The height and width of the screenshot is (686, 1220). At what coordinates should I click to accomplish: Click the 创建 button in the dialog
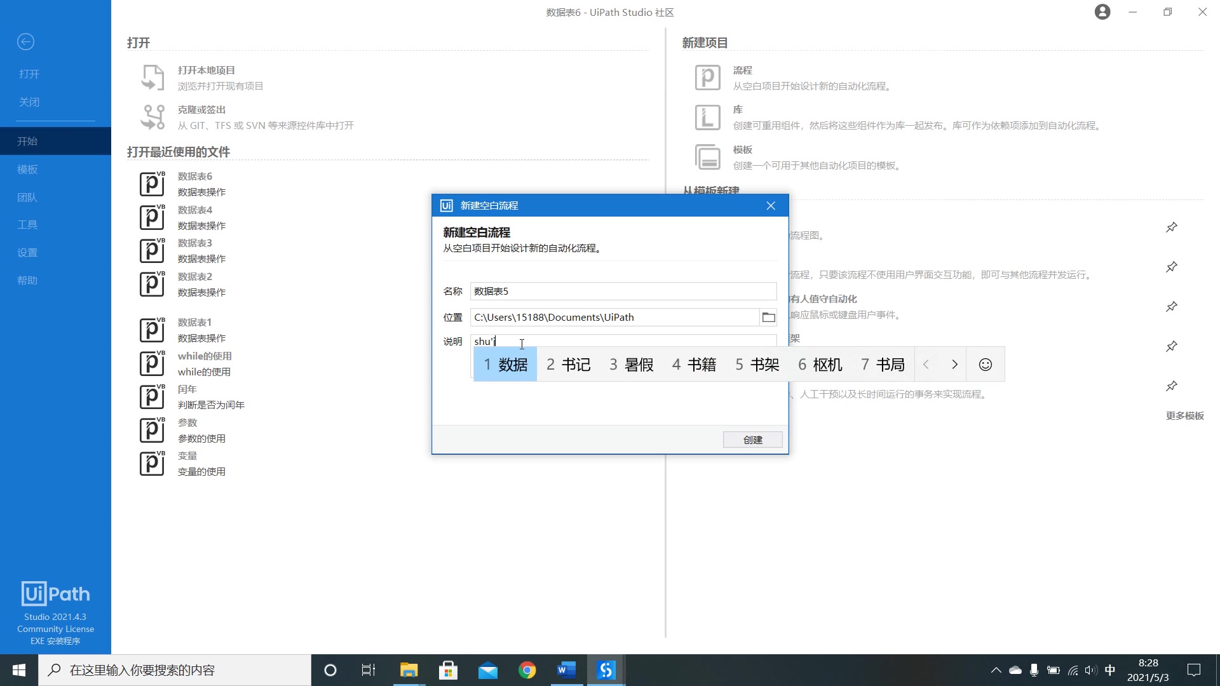[752, 440]
